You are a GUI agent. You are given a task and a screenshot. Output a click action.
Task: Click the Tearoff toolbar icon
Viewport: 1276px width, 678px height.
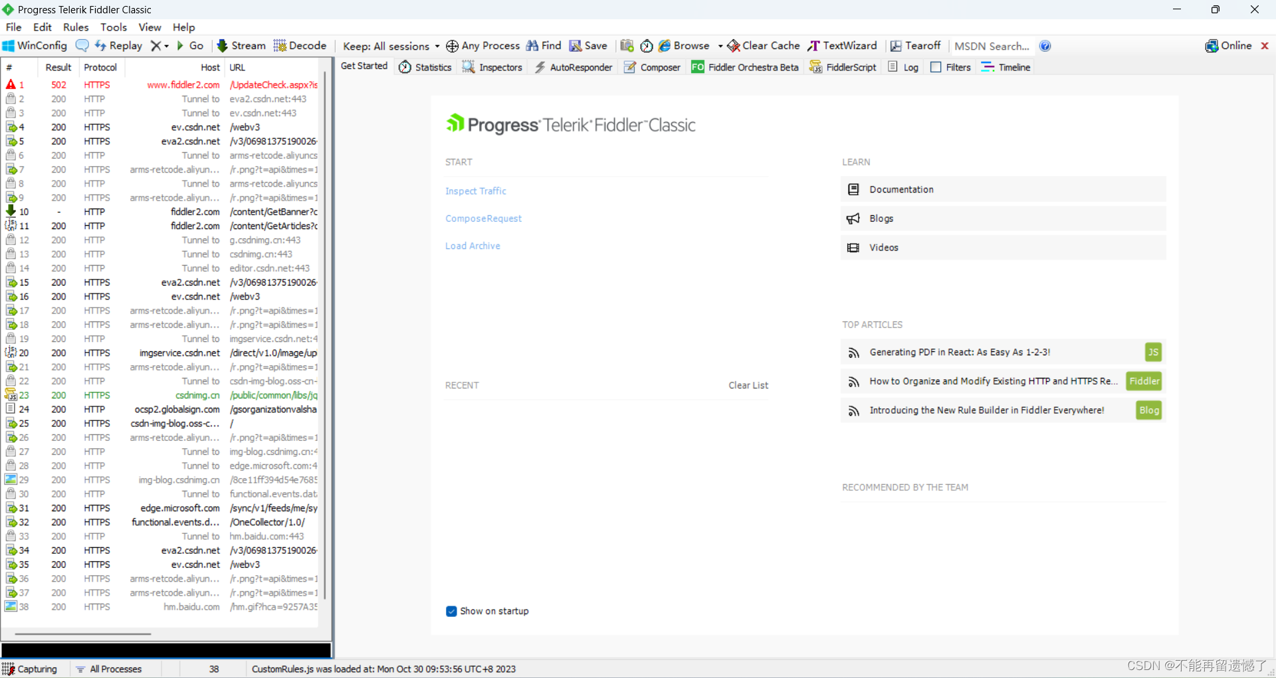point(896,46)
